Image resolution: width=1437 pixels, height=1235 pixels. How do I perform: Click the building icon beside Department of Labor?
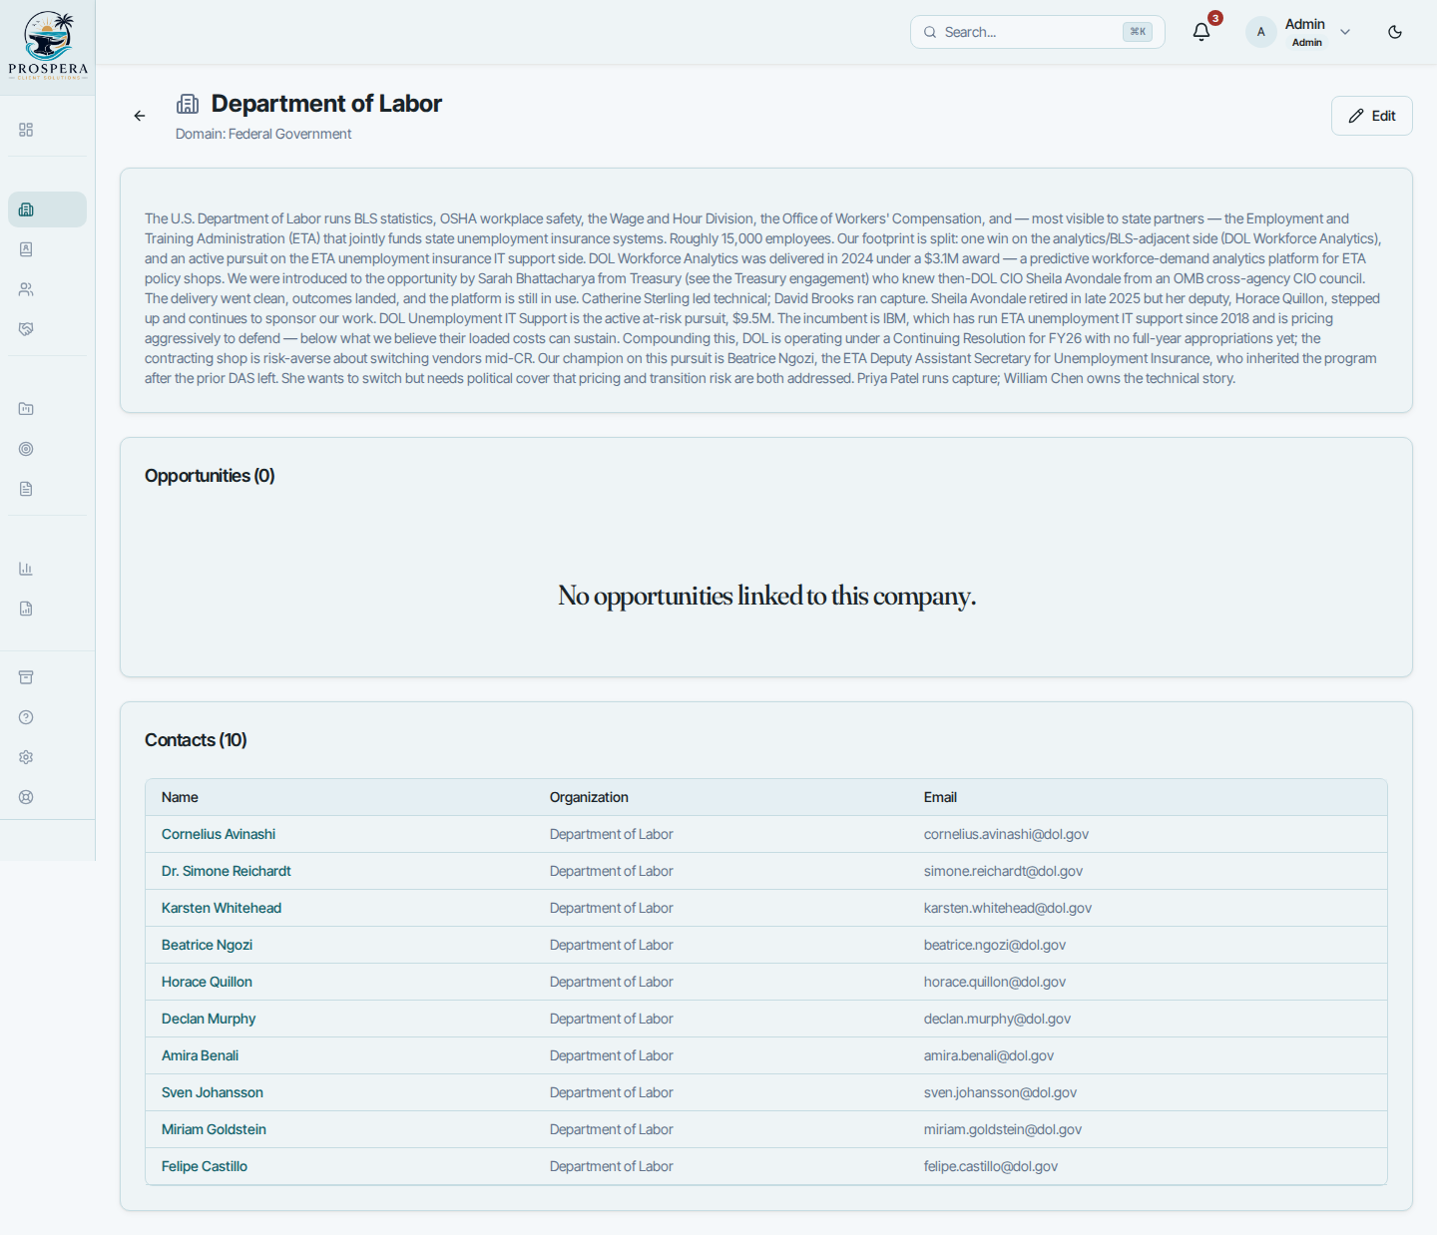pyautogui.click(x=188, y=104)
